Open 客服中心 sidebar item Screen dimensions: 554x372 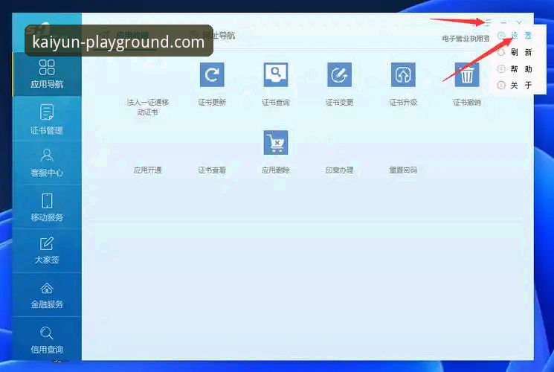[46, 162]
